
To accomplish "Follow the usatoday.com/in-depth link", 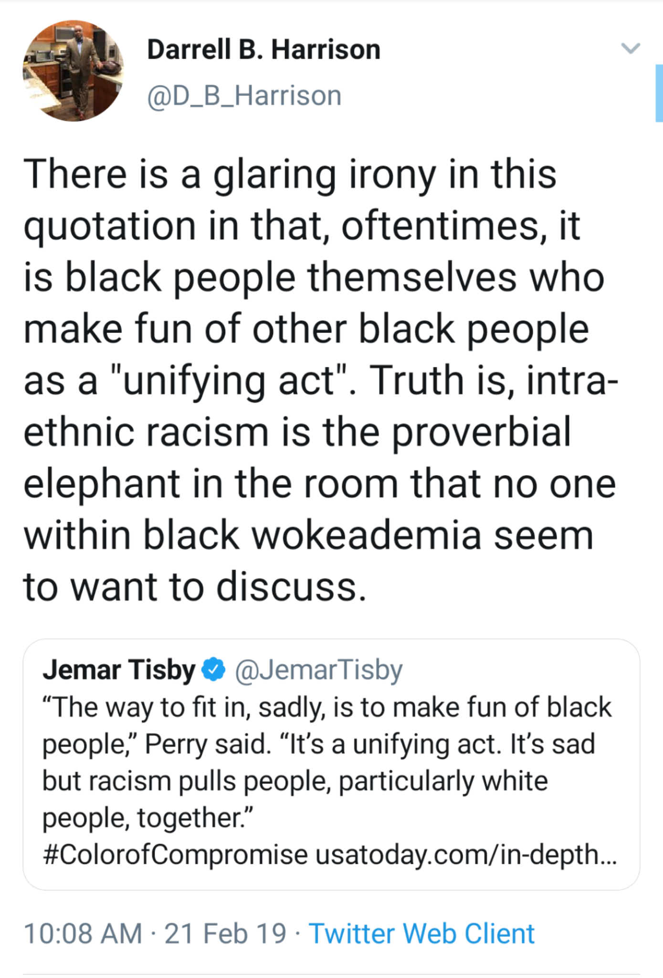I will (x=466, y=854).
